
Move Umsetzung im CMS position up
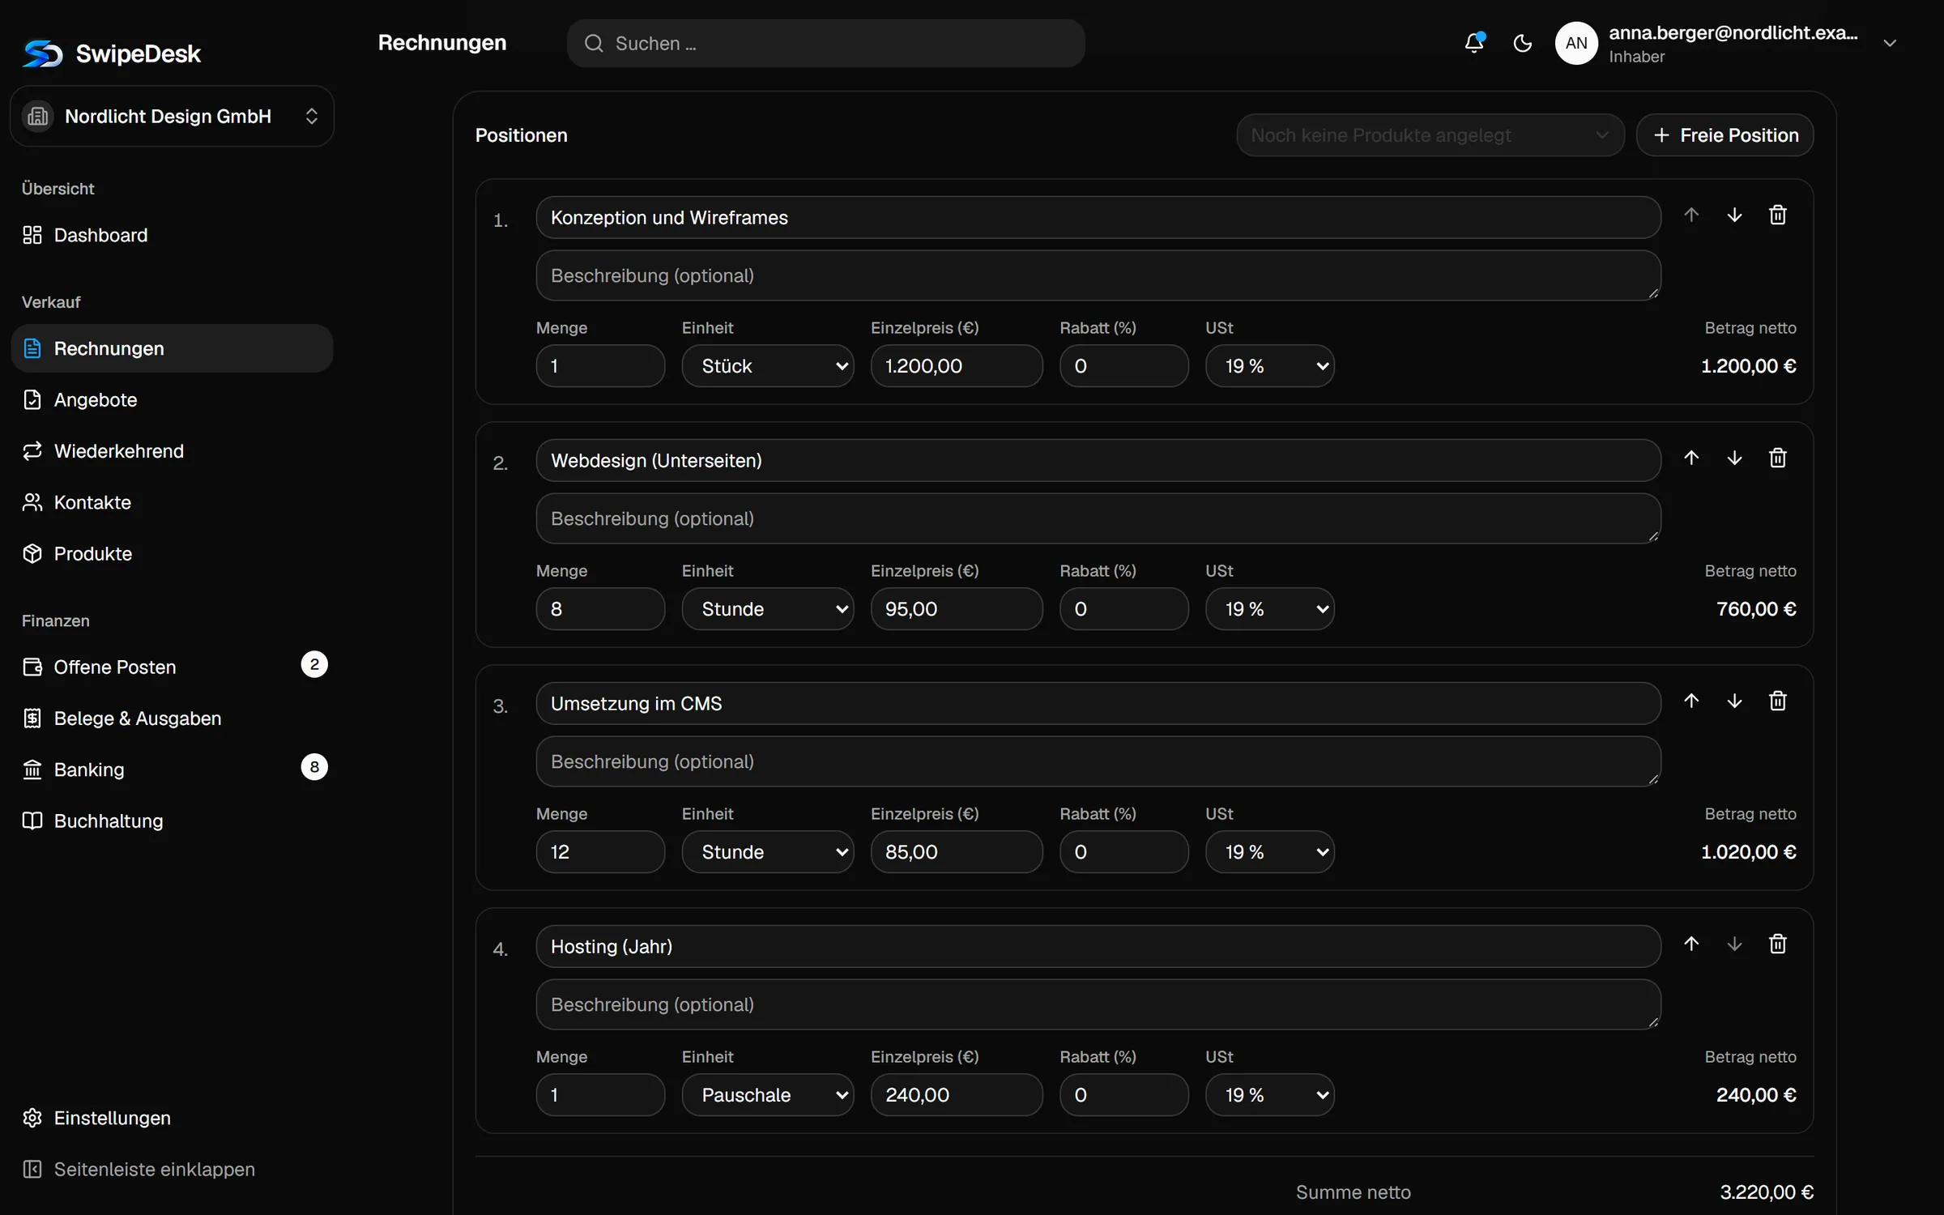[x=1691, y=701]
